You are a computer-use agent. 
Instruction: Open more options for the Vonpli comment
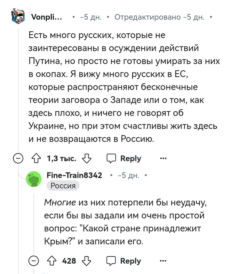pyautogui.click(x=163, y=159)
